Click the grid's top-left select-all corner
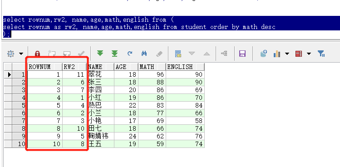 [x=8, y=67]
